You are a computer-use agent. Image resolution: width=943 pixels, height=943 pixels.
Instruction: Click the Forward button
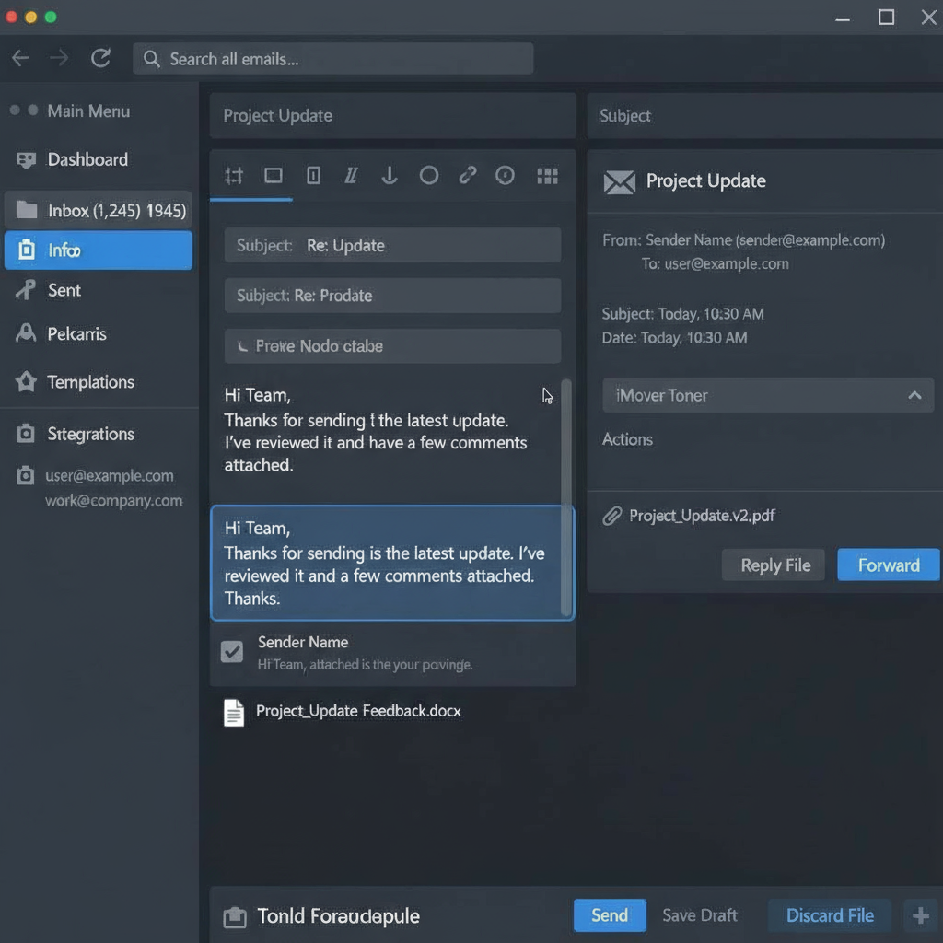point(888,565)
